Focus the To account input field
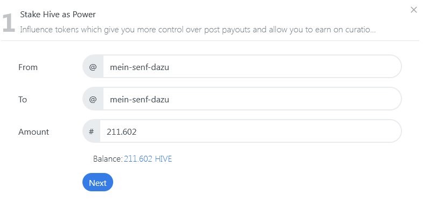Viewport: 423px width, 208px height. pos(252,99)
